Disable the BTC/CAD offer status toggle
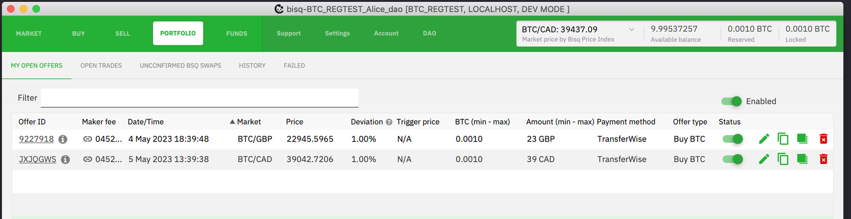The height and width of the screenshot is (219, 851). [x=732, y=159]
